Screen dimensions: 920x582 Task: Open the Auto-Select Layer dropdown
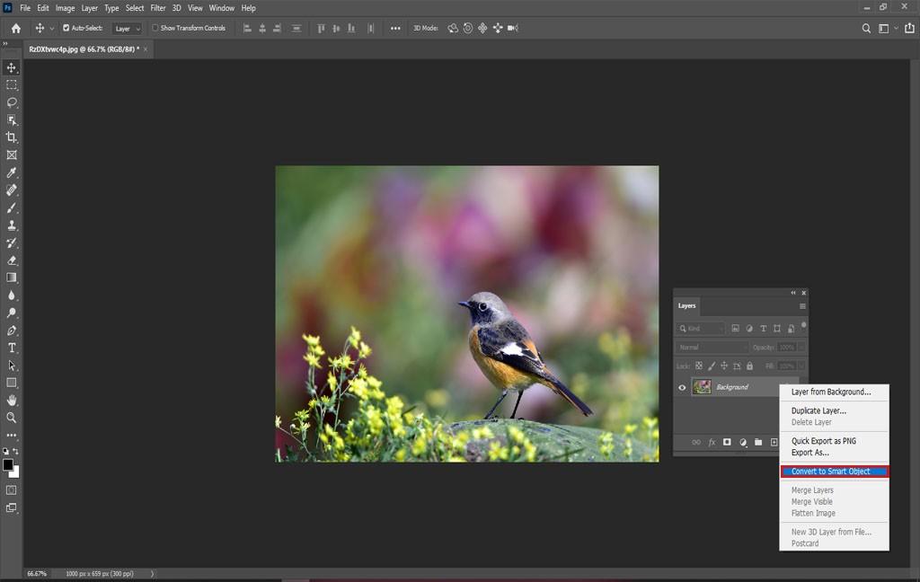(x=127, y=28)
